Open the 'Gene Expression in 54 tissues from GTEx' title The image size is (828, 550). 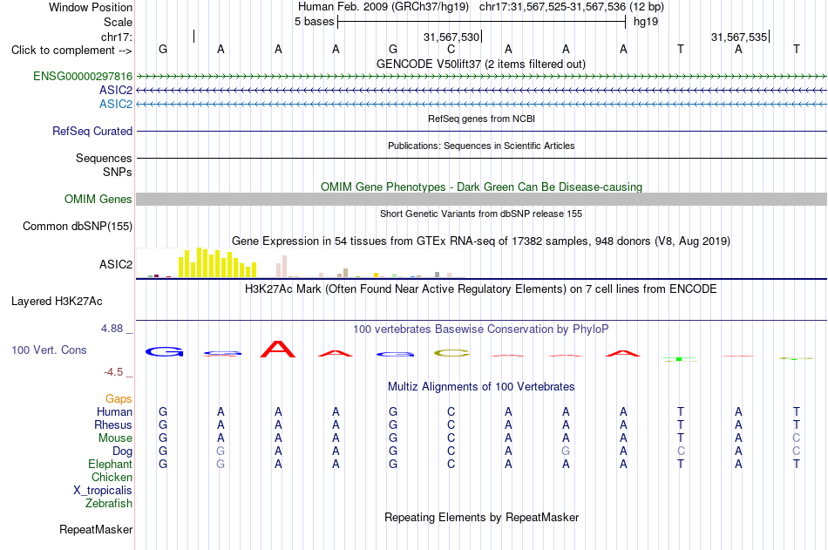click(481, 241)
